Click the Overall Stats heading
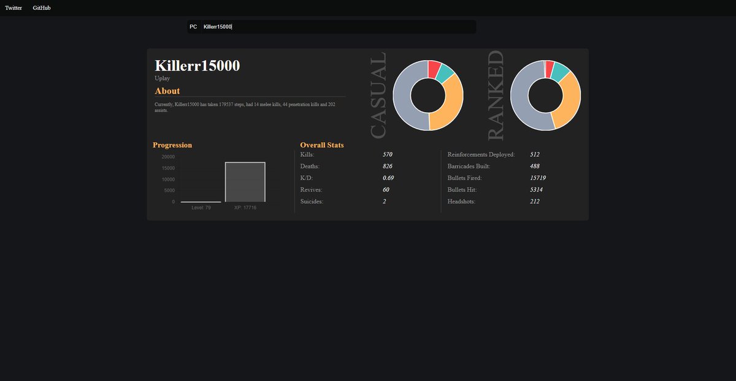 click(x=322, y=145)
